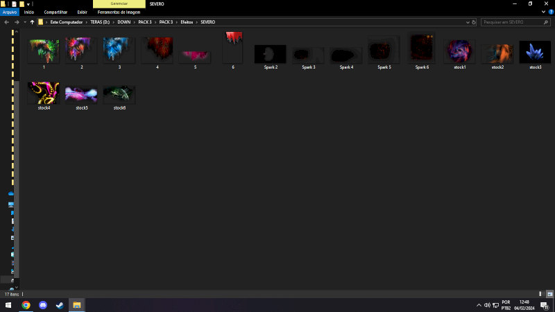Open the quick access toolbar dropdown
This screenshot has height=312, width=555.
point(28,4)
